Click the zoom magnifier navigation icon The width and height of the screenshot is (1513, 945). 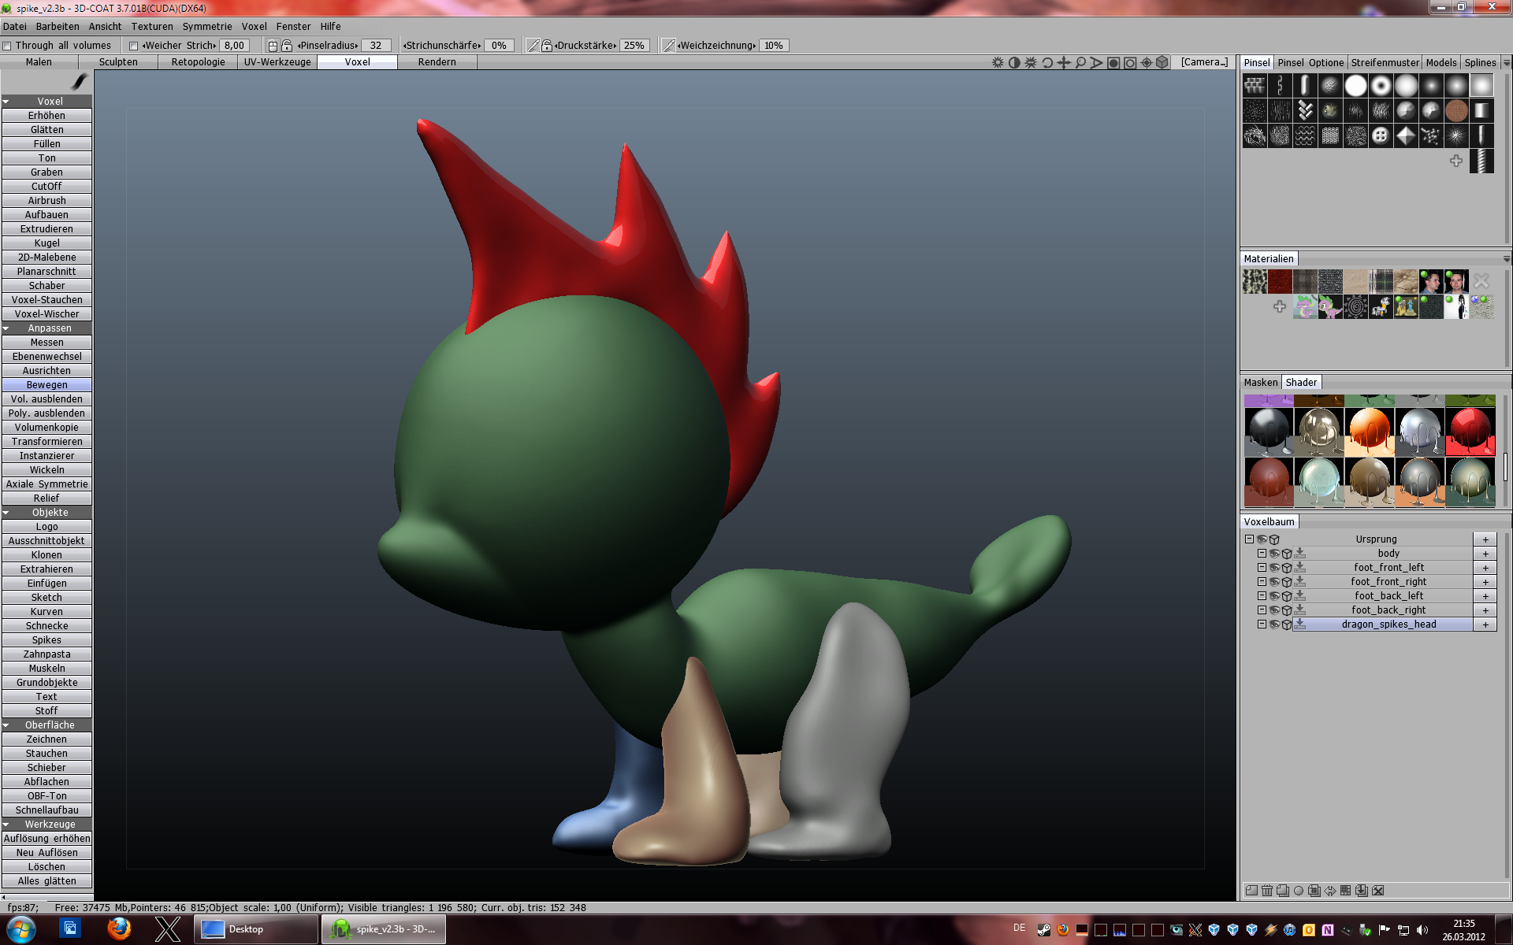click(1080, 63)
